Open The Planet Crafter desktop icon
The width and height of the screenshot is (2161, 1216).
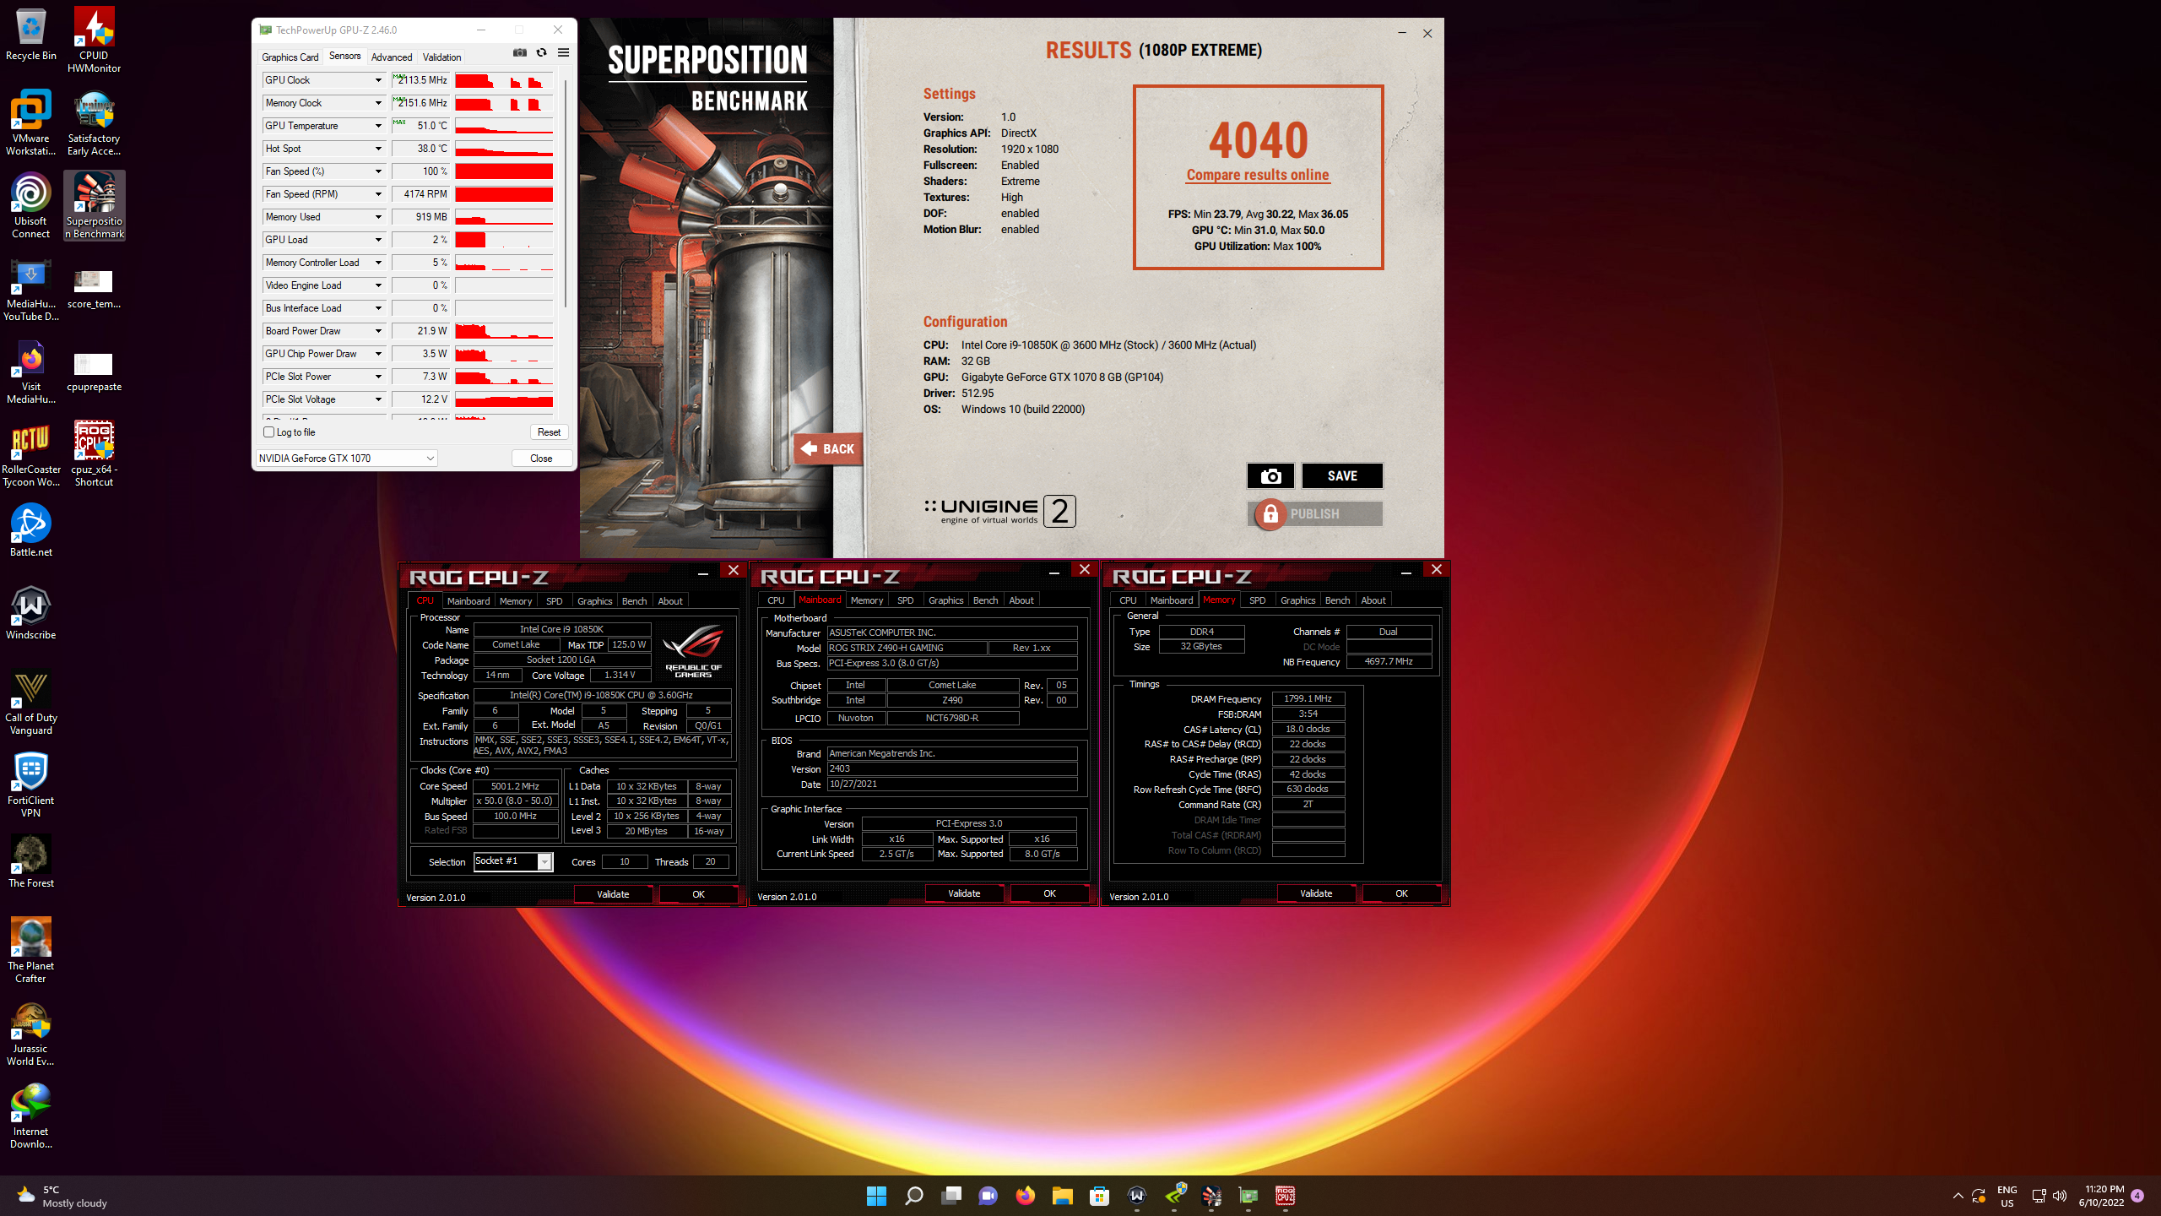(x=31, y=951)
